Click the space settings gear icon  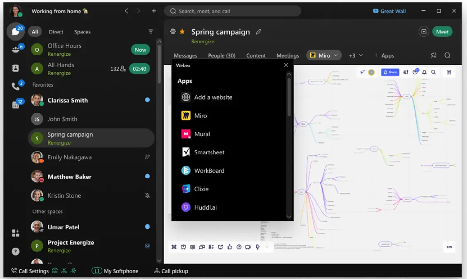pos(173,31)
